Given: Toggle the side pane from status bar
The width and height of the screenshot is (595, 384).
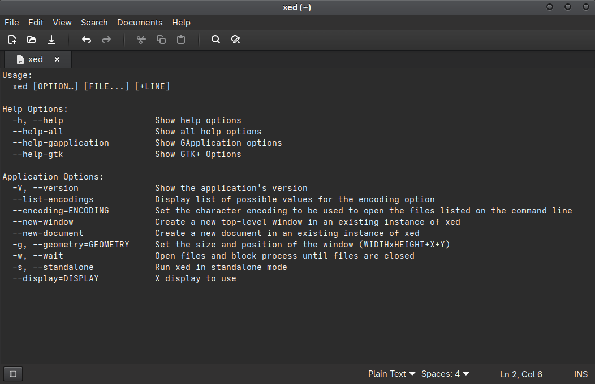Looking at the screenshot, I should [13, 374].
